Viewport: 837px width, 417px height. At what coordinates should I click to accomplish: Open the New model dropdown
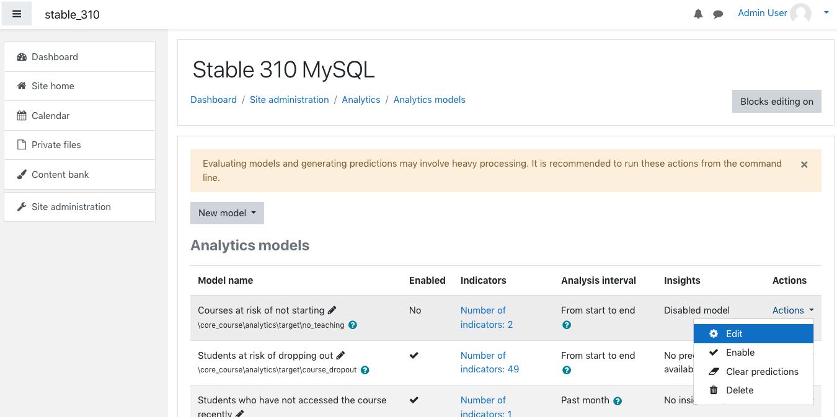pos(227,213)
